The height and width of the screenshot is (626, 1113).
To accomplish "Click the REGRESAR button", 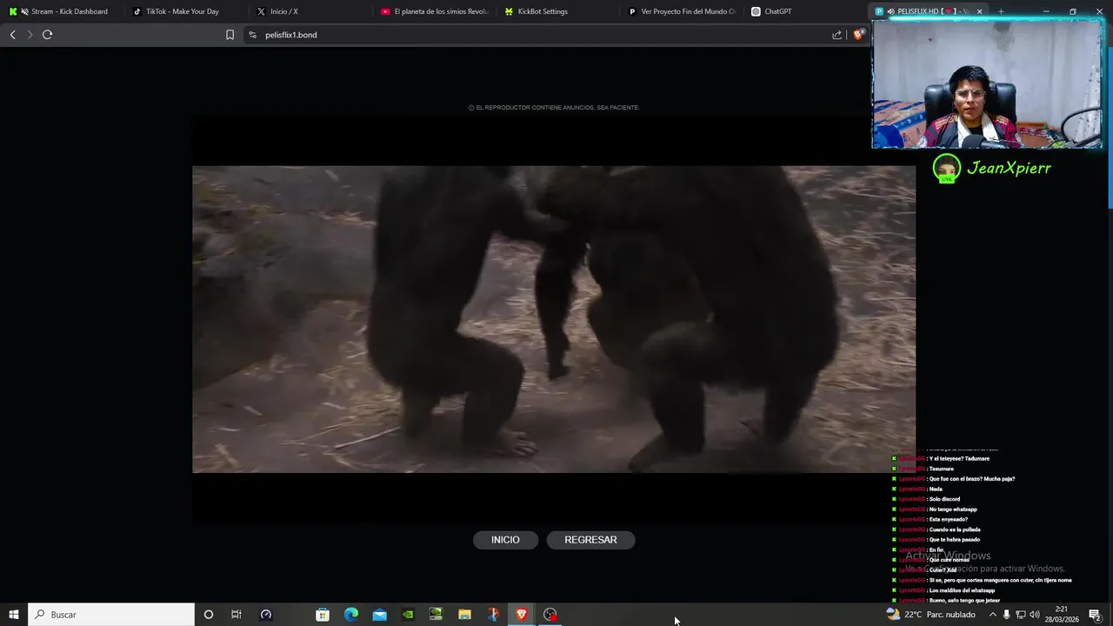I will (590, 540).
